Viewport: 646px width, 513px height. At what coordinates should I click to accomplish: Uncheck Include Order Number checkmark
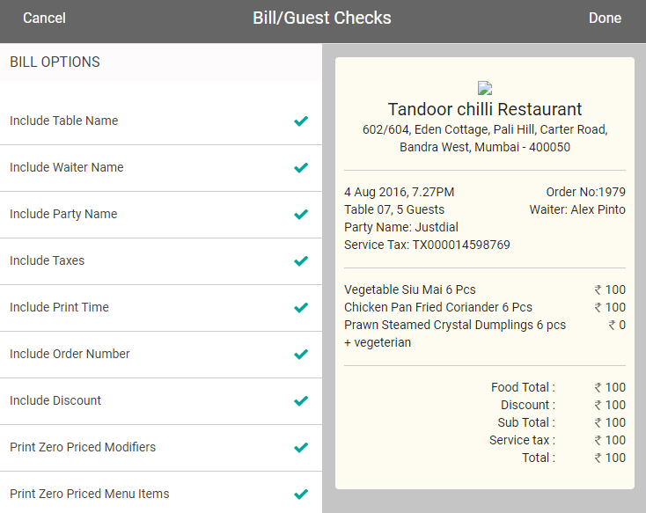[301, 354]
